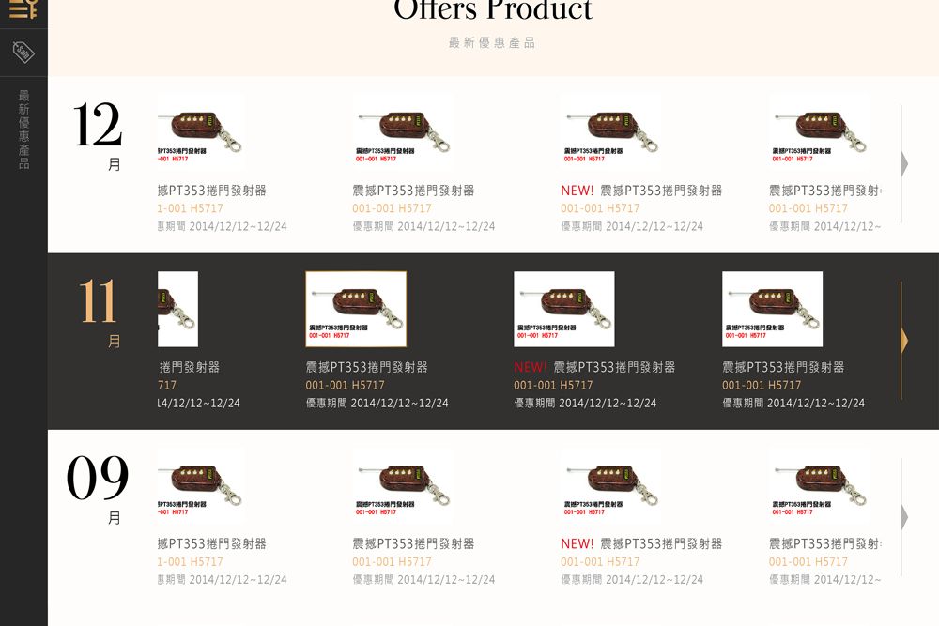The width and height of the screenshot is (939, 626).
Task: Open the key menu icon in sidebar
Action: click(x=23, y=9)
